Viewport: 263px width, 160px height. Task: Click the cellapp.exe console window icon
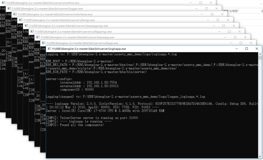tap(43, 43)
